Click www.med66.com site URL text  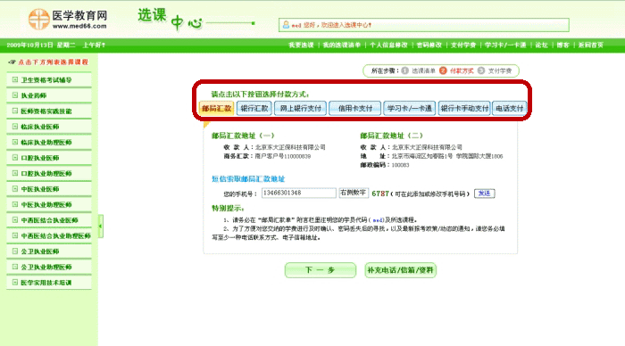(x=79, y=26)
